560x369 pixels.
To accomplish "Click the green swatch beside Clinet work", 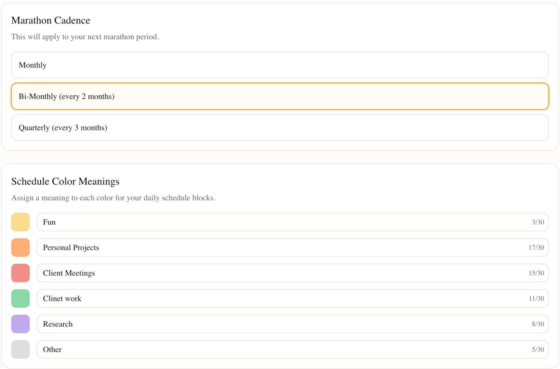I will 21,299.
